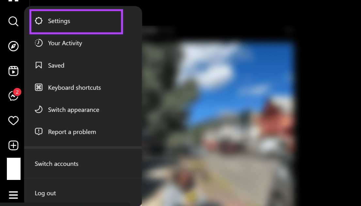Open Your Activity menu entry
The width and height of the screenshot is (361, 206).
(83, 43)
